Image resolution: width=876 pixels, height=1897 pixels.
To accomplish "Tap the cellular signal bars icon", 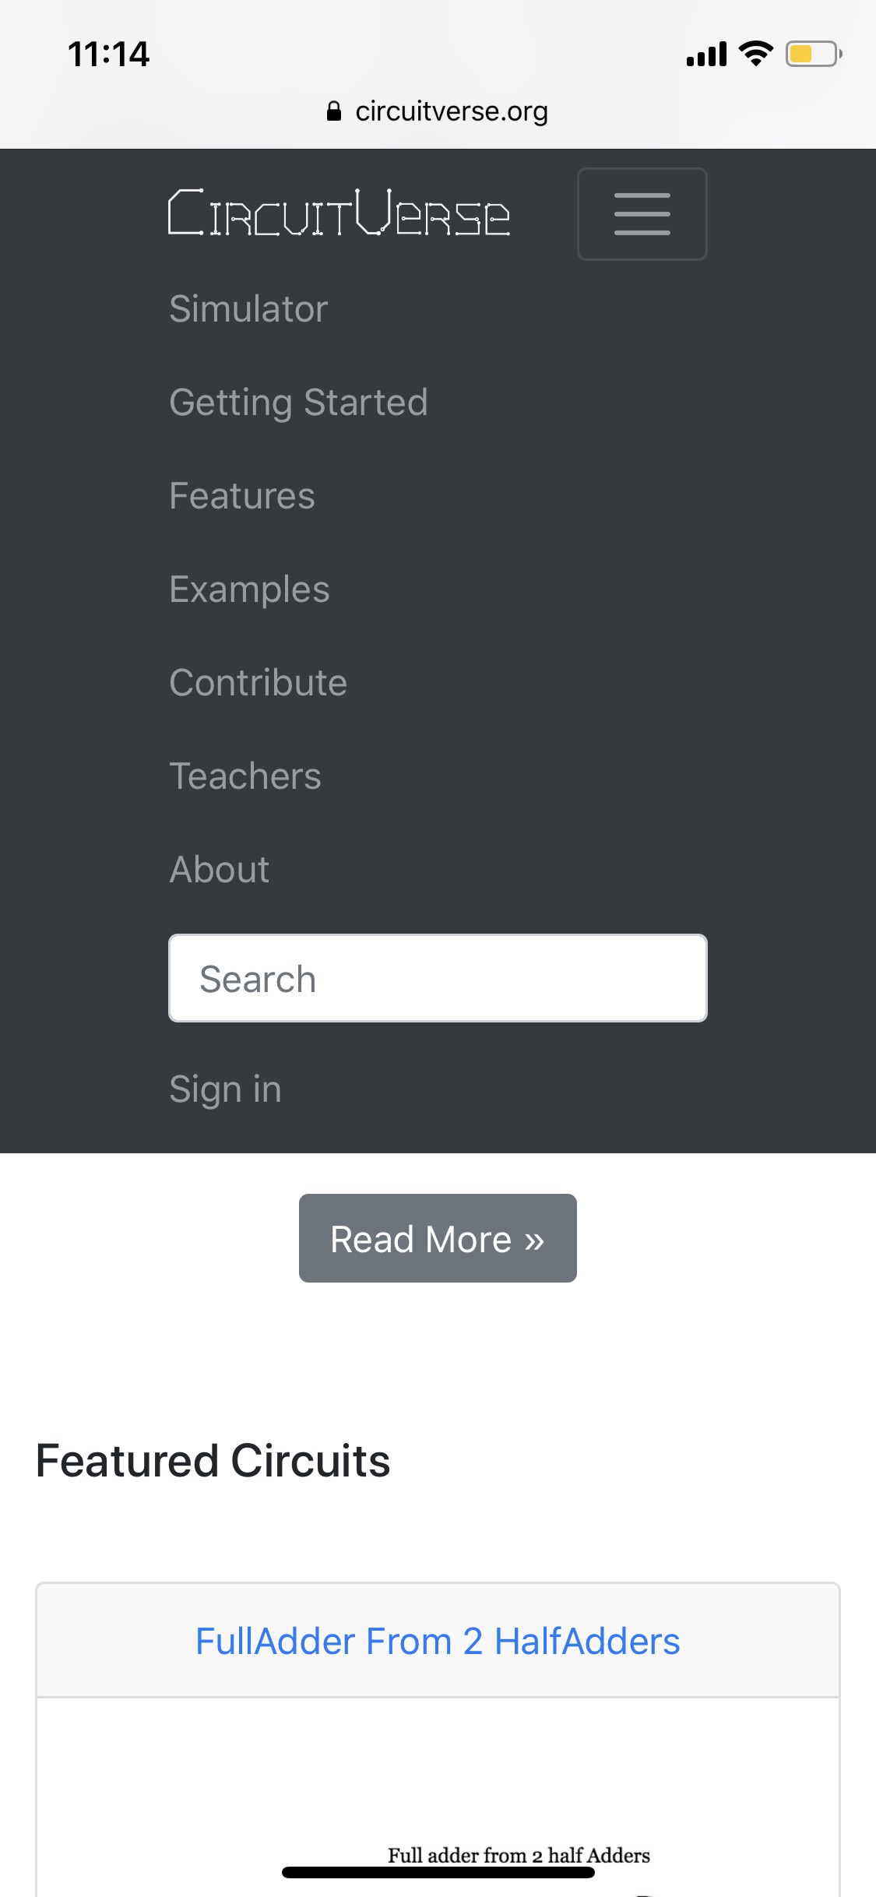I will point(705,53).
